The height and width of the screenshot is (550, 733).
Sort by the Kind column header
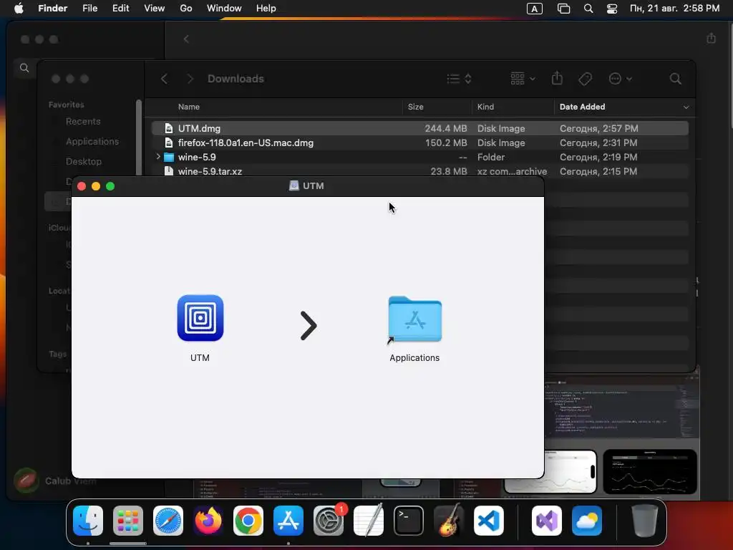pos(485,107)
